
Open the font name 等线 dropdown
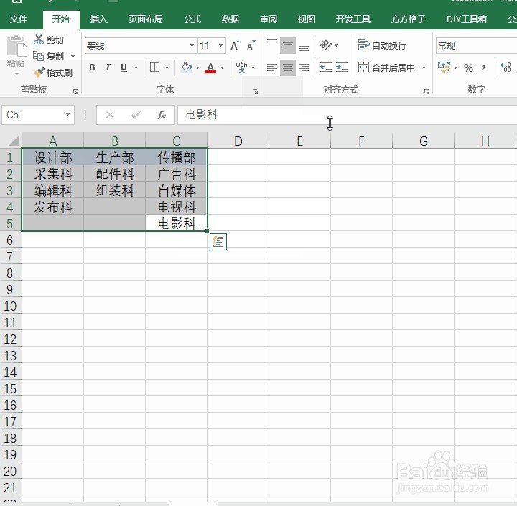point(192,45)
